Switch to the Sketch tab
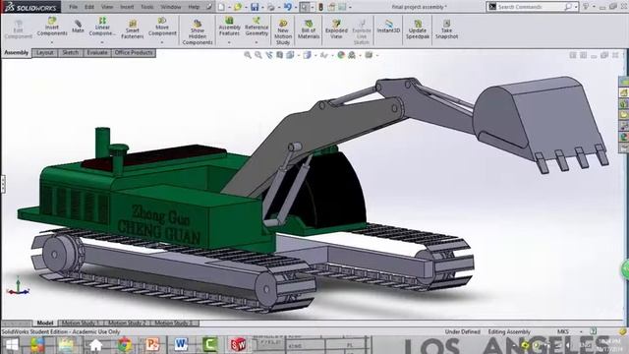The width and height of the screenshot is (629, 354). (x=71, y=52)
